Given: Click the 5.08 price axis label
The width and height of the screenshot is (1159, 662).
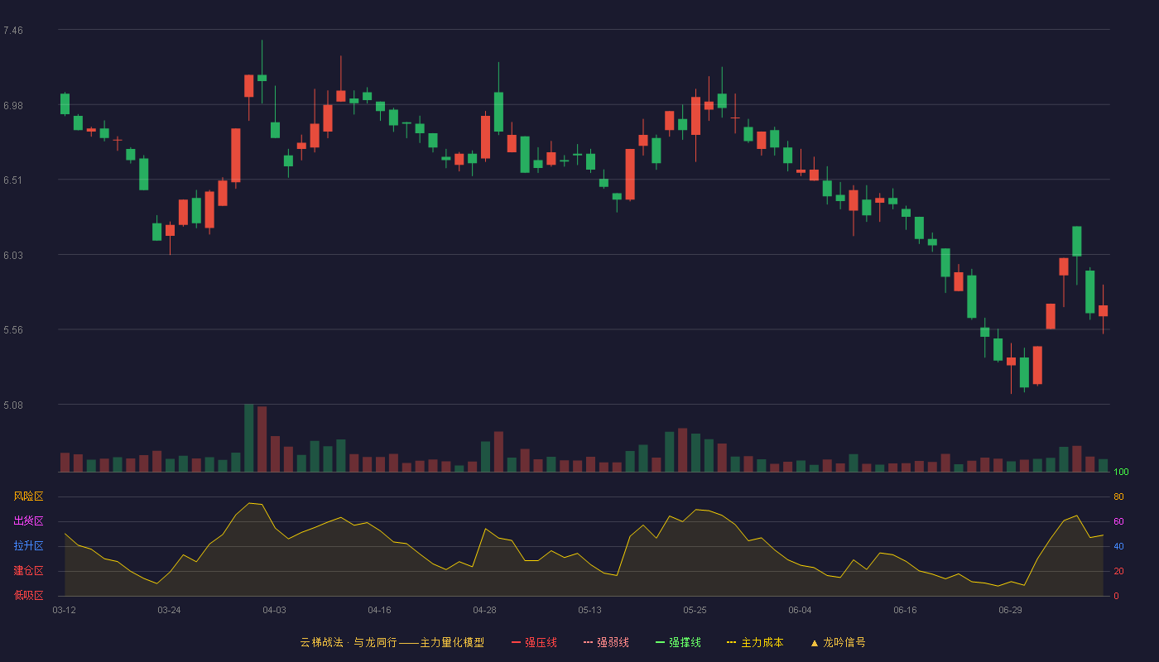Looking at the screenshot, I should pyautogui.click(x=13, y=405).
